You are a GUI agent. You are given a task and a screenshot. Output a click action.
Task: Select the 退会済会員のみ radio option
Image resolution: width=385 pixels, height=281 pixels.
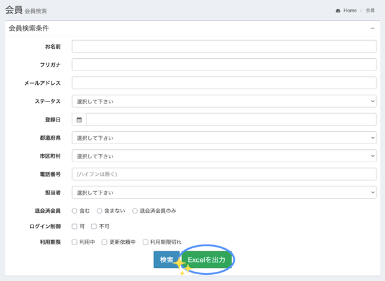(135, 210)
